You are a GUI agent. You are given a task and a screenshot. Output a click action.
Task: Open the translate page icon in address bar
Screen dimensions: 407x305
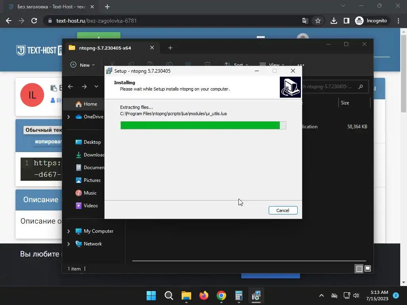coord(305,21)
